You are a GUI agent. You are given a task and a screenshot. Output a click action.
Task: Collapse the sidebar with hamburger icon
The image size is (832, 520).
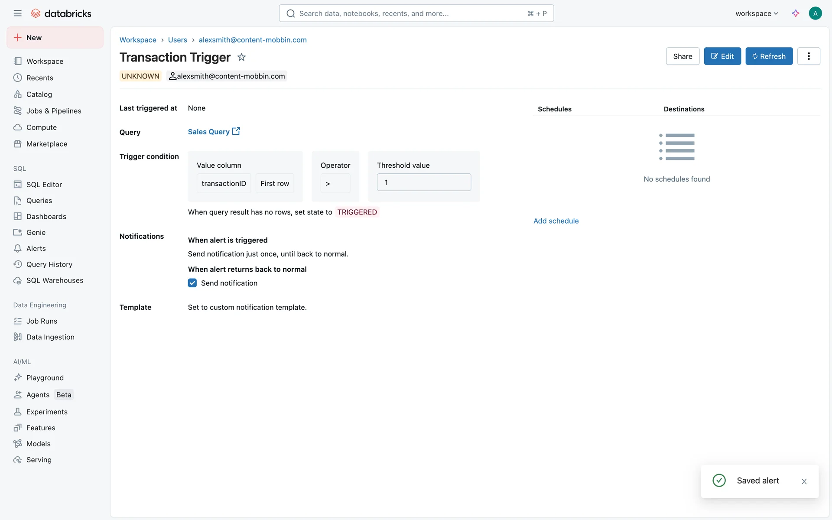(x=17, y=13)
